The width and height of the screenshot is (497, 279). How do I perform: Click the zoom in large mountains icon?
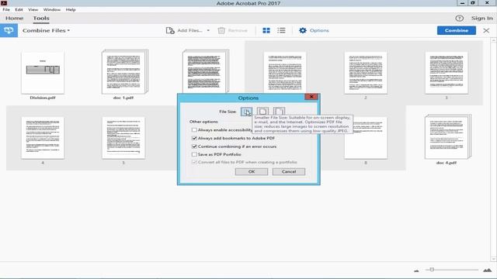pos(487,270)
